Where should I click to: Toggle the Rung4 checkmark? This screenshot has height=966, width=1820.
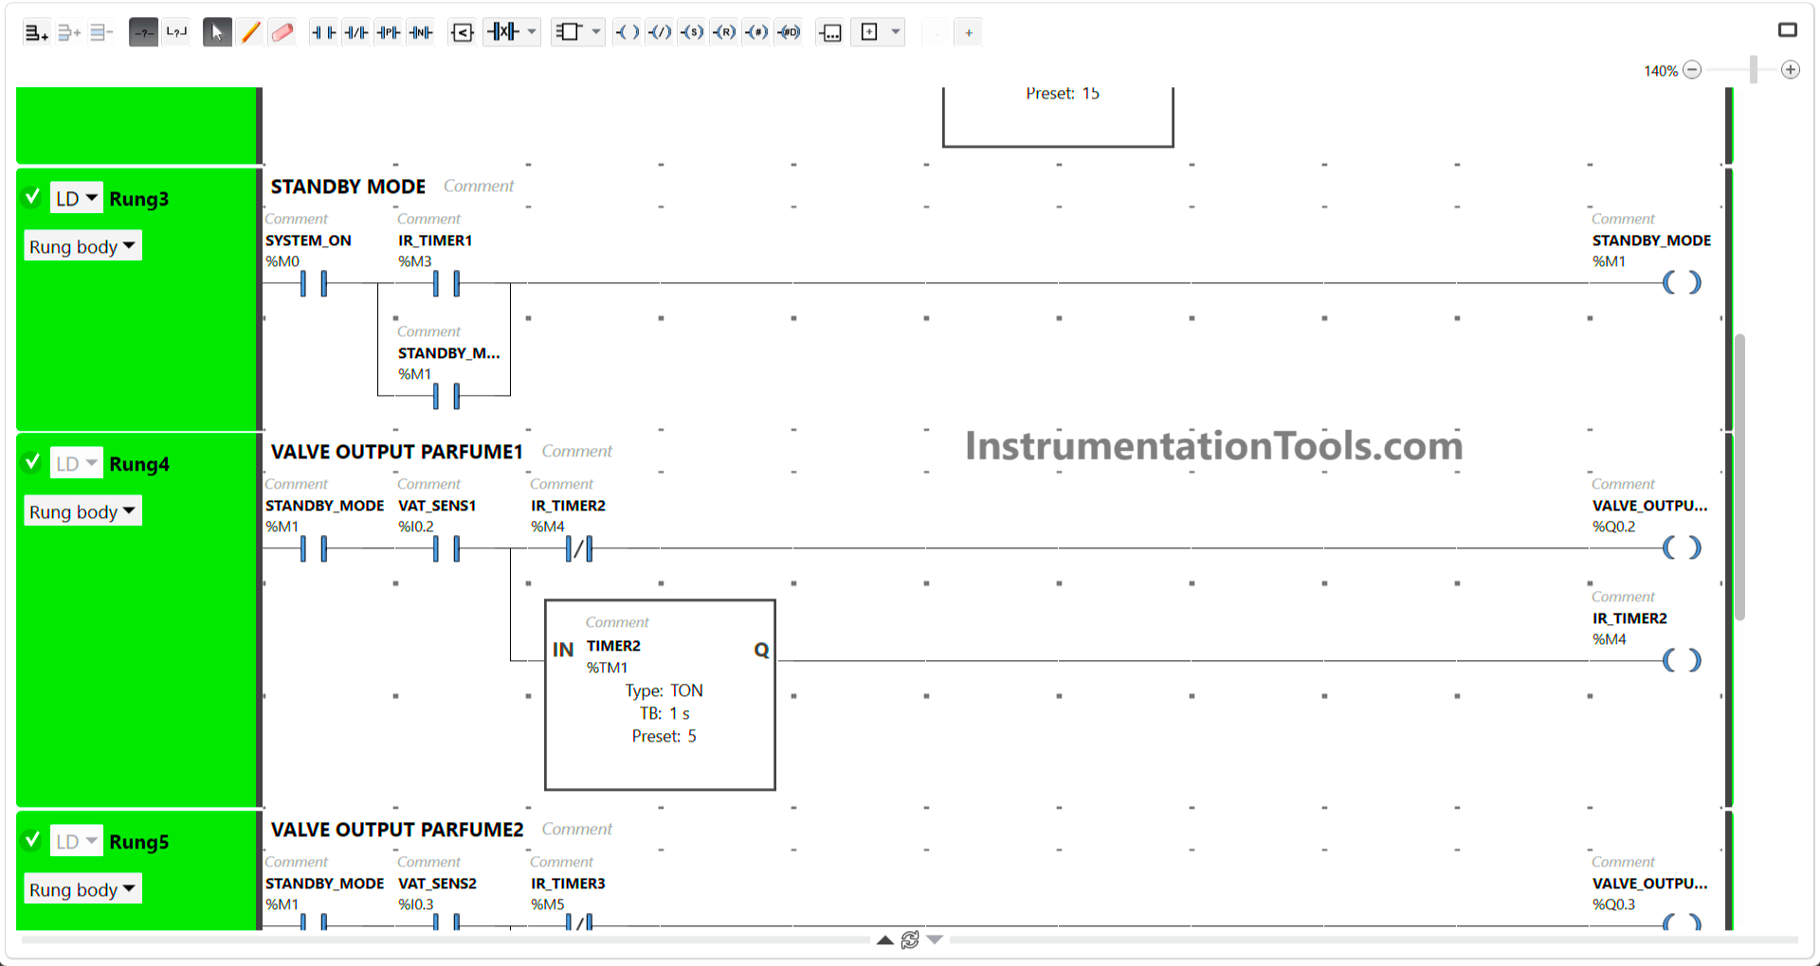coord(32,462)
